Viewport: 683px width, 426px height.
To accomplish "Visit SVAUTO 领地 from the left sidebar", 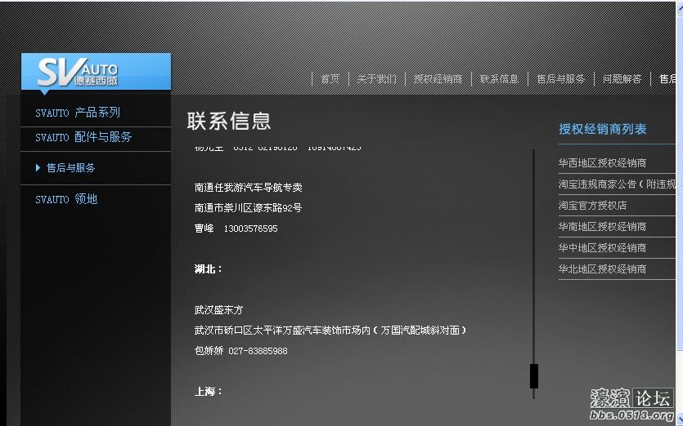I will (66, 199).
